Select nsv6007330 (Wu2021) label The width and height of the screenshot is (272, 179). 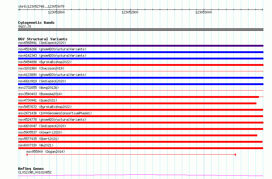click(x=36, y=145)
